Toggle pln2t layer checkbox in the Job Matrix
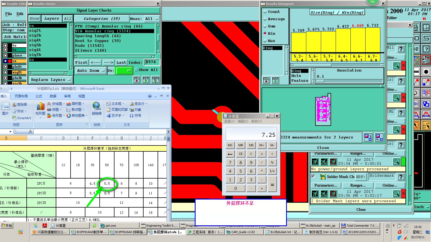The height and width of the screenshot is (242, 431). coord(5,67)
